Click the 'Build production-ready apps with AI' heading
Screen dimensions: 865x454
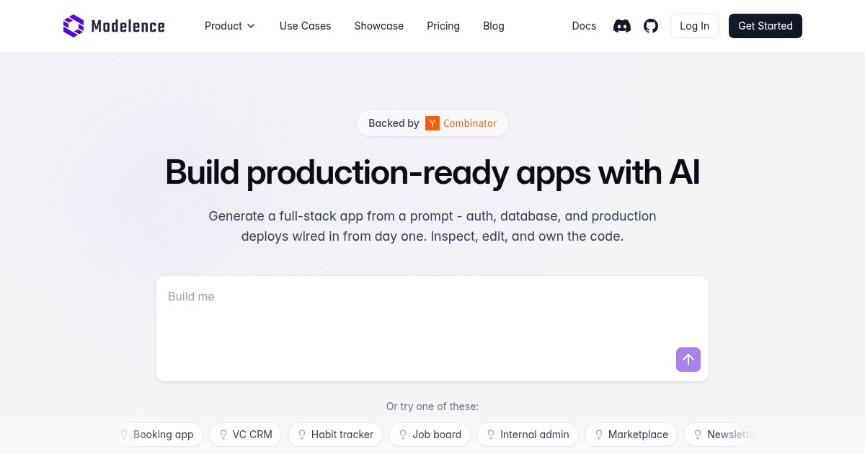coord(432,172)
